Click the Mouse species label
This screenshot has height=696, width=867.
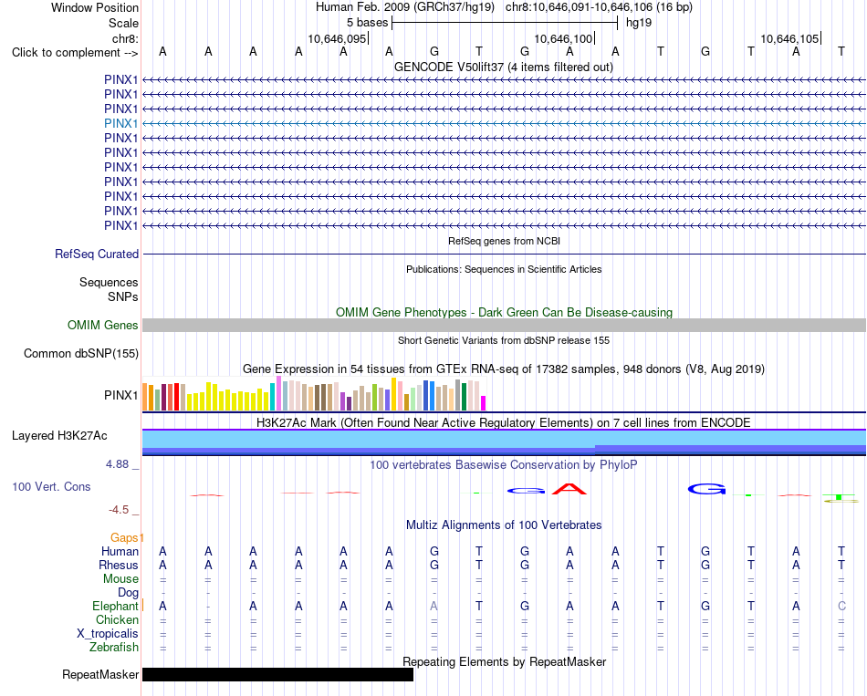click(x=120, y=579)
